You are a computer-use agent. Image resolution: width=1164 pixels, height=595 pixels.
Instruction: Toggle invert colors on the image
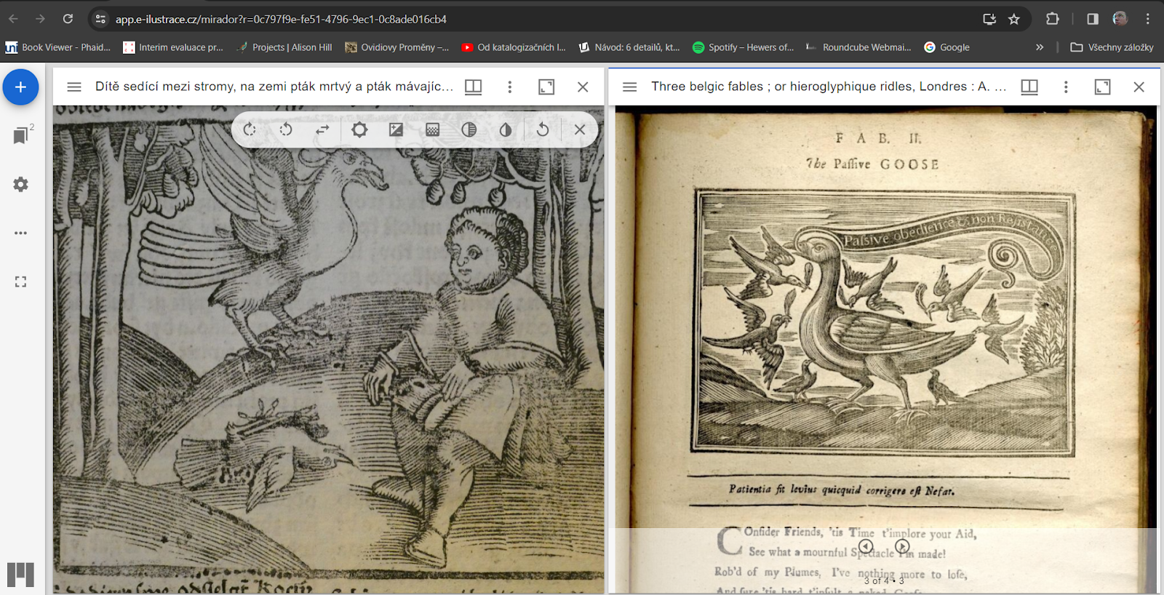[x=506, y=129]
